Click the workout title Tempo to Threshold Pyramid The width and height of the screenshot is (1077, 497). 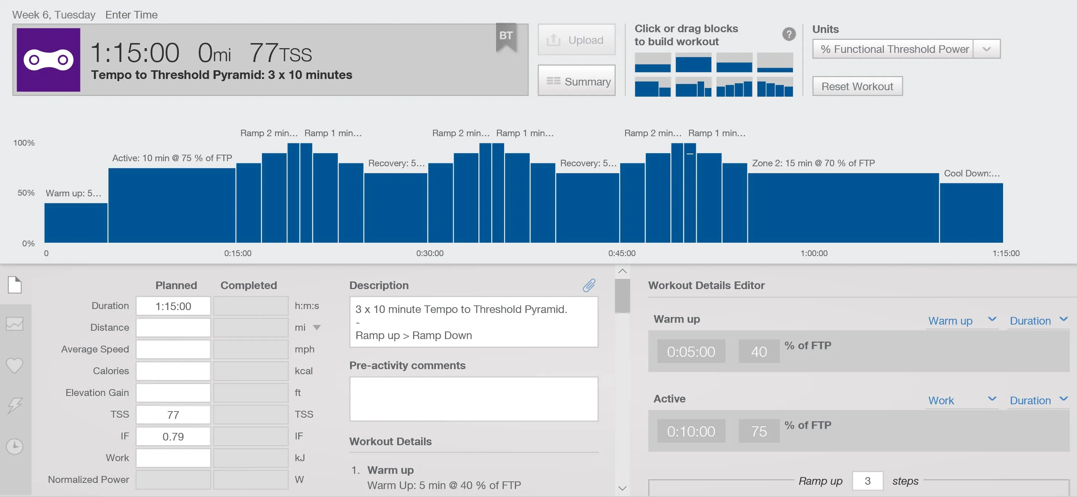coord(221,75)
